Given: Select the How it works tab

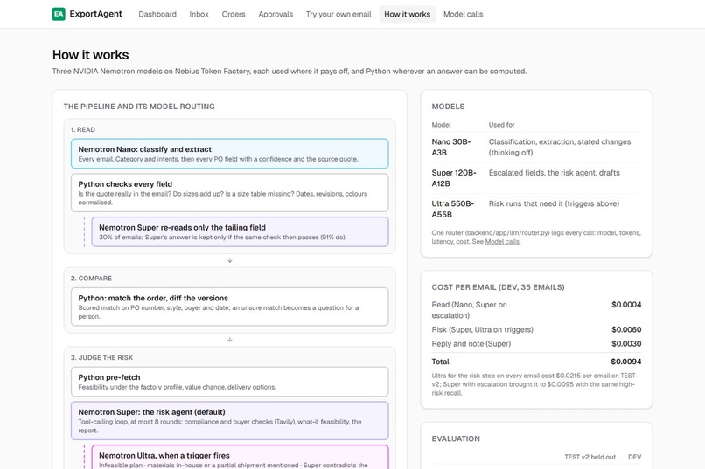Looking at the screenshot, I should pos(408,14).
